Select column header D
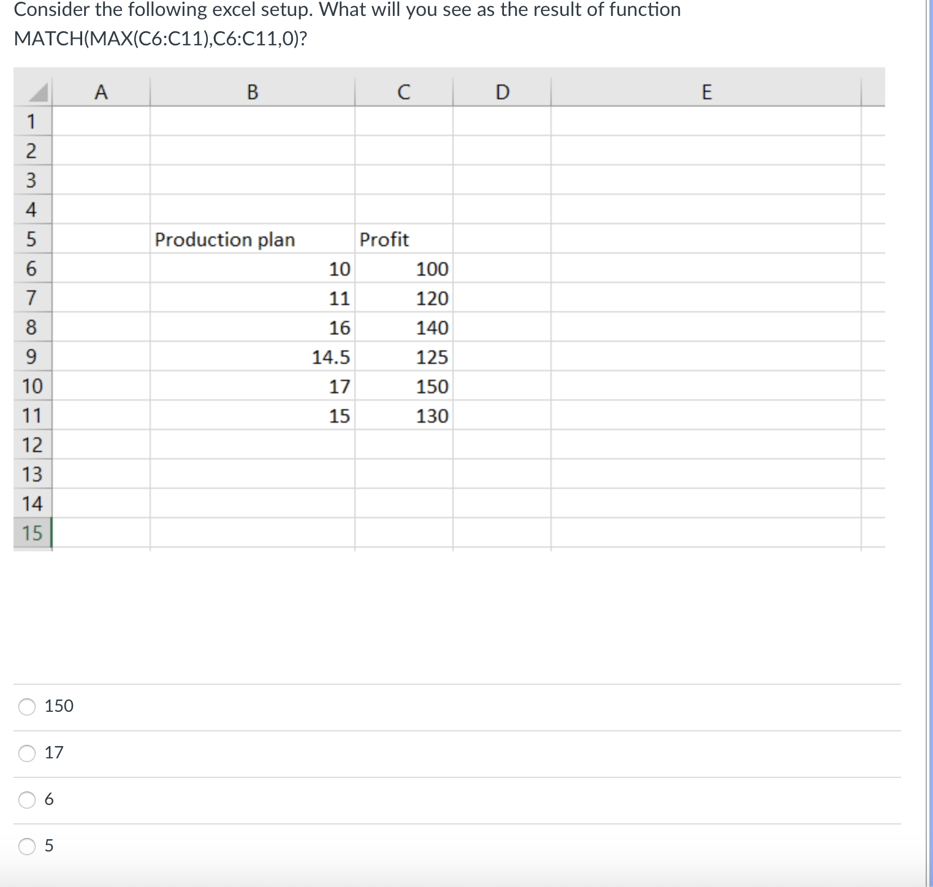The width and height of the screenshot is (933, 887). pyautogui.click(x=503, y=92)
